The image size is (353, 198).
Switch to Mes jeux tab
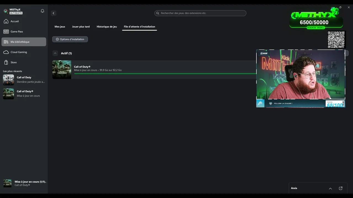[60, 27]
